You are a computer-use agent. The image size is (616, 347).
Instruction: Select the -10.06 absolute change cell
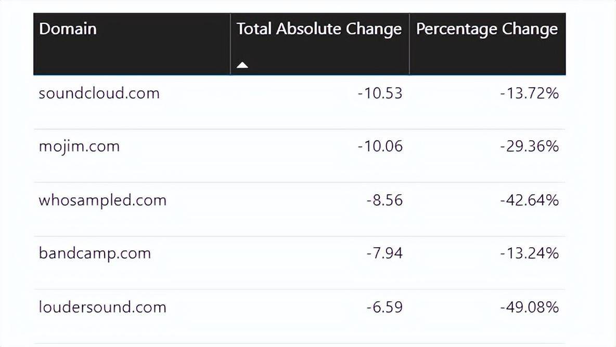coord(380,146)
